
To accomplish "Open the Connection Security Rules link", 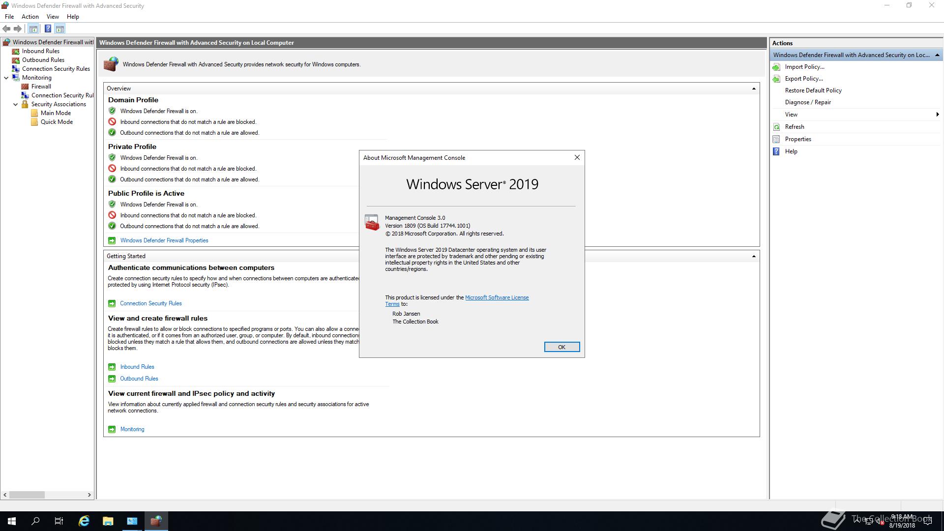I will pyautogui.click(x=151, y=303).
